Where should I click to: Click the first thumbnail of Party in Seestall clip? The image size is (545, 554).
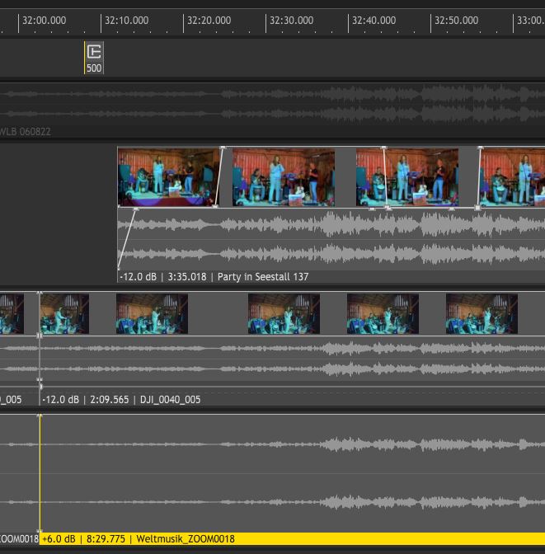[168, 177]
